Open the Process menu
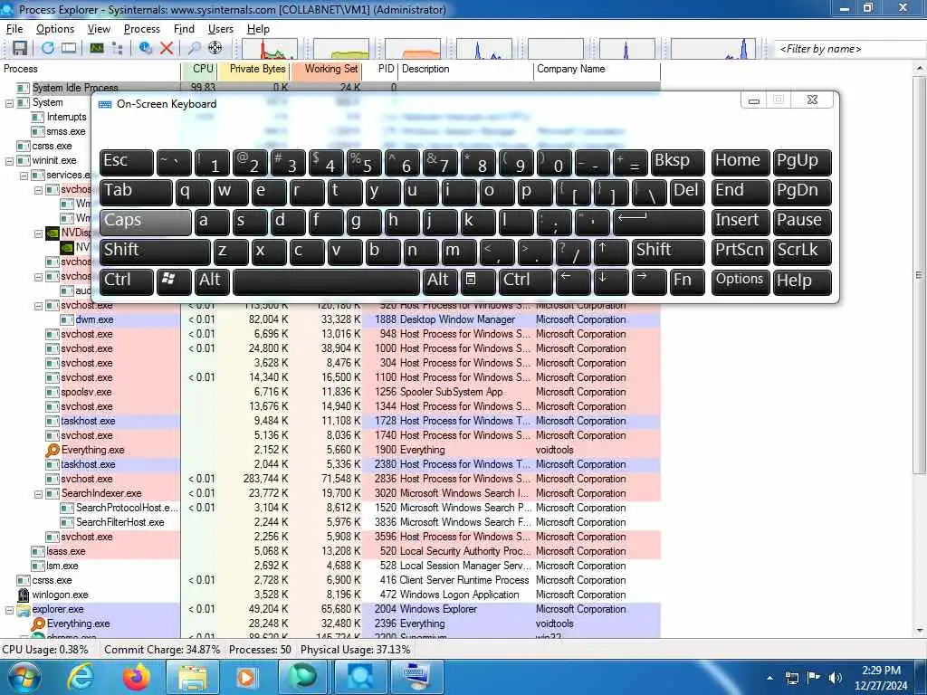This screenshot has width=927, height=695. click(142, 29)
